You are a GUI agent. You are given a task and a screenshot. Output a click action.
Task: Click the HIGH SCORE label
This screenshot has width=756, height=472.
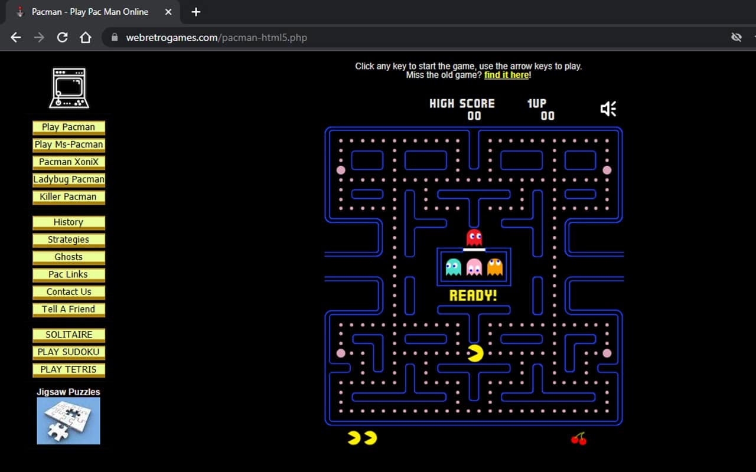pos(462,104)
